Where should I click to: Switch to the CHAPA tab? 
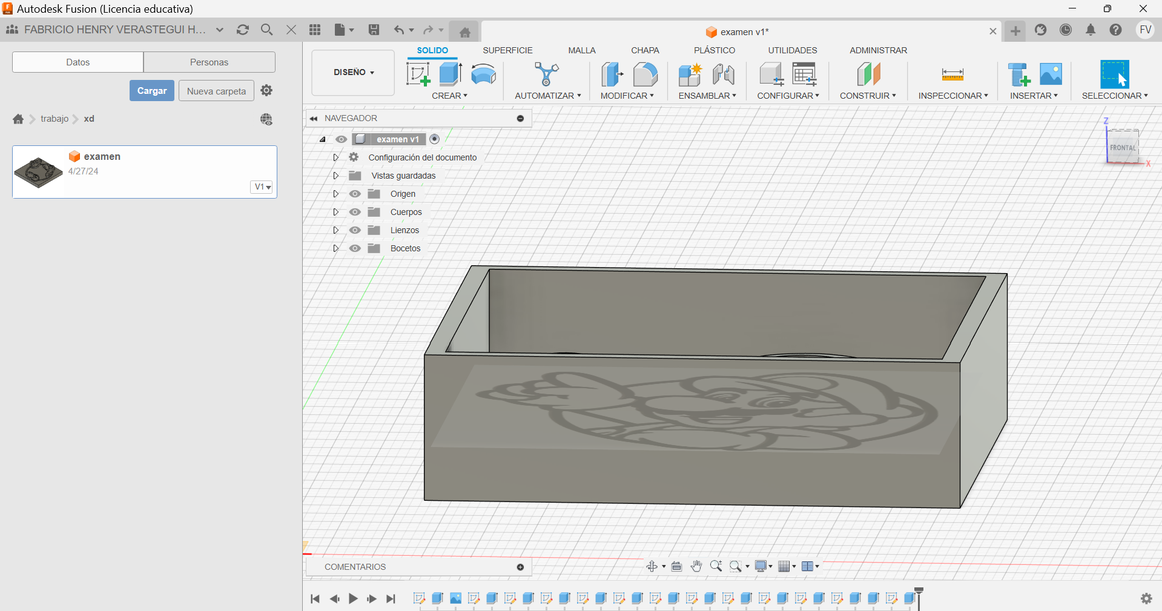[645, 50]
